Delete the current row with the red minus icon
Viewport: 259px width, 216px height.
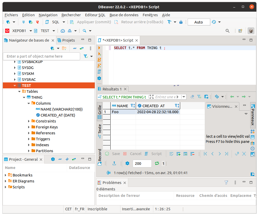pos(192,154)
